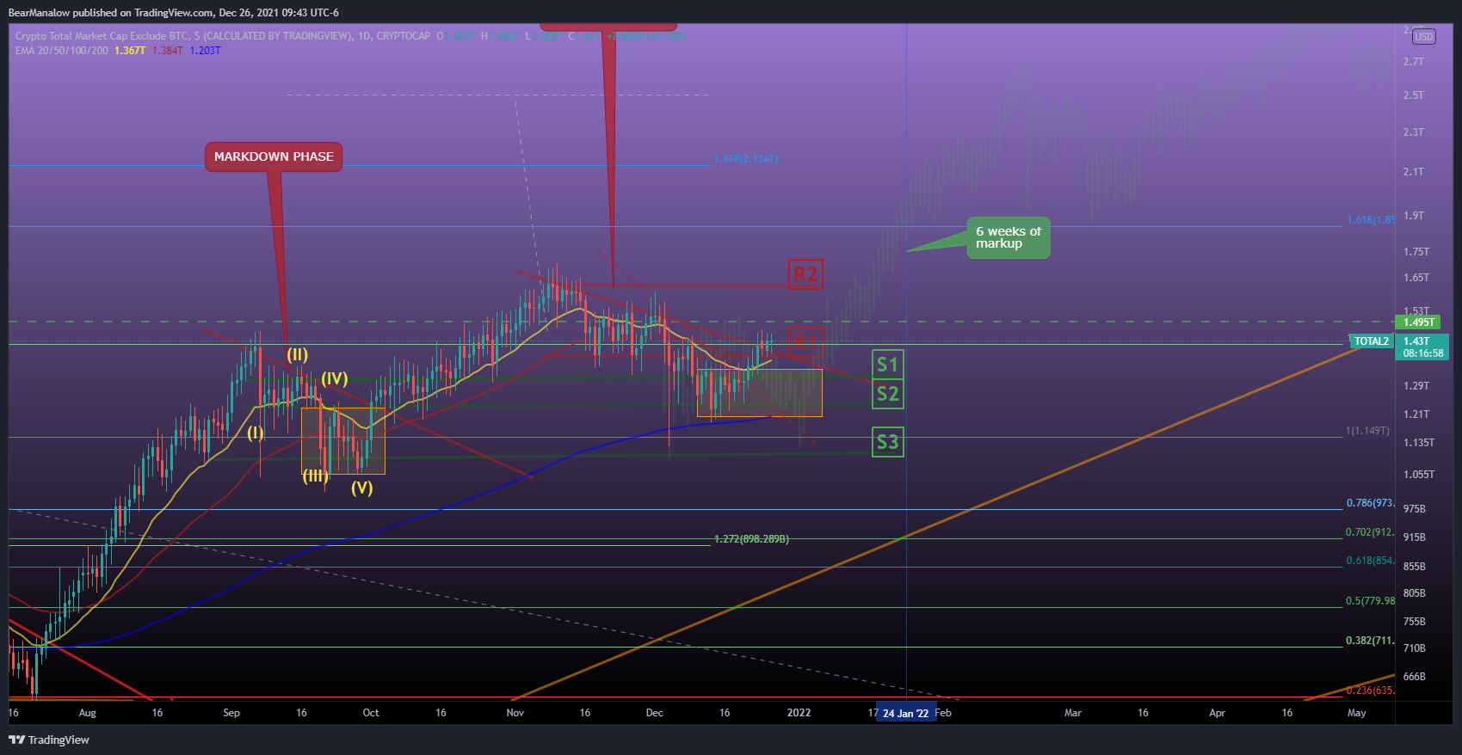Select the (V) Elliott wave label
The height and width of the screenshot is (755, 1462).
361,488
